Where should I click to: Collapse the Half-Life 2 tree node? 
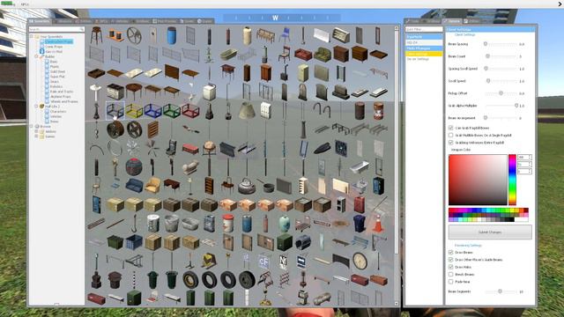pyautogui.click(x=36, y=107)
